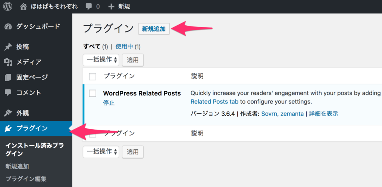The image size is (382, 187).
Task: Click 停止 to deactivate Related Posts
Action: point(109,103)
